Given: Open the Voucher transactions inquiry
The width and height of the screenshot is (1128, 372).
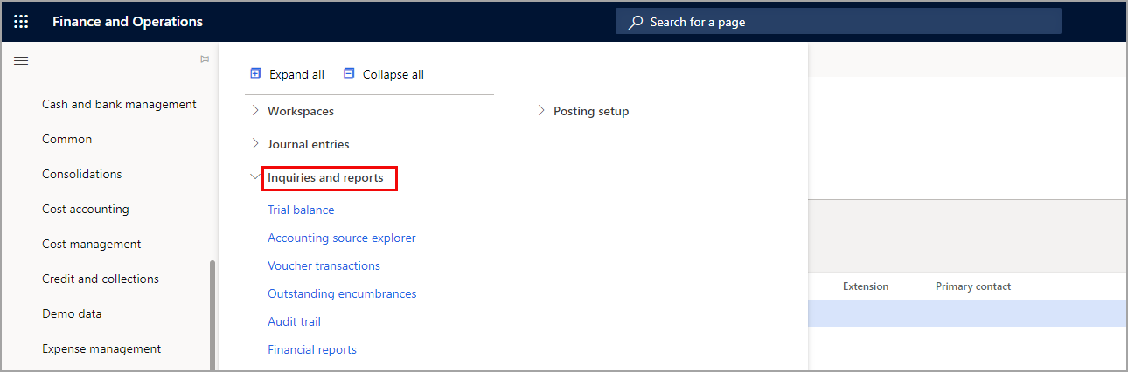Looking at the screenshot, I should point(324,265).
